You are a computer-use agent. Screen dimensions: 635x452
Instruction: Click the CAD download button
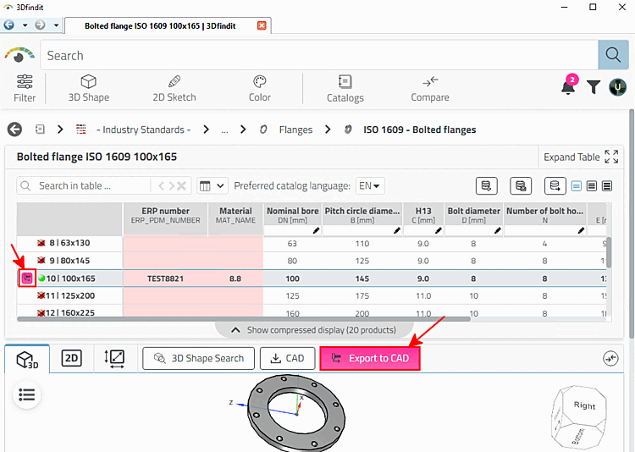(x=288, y=358)
